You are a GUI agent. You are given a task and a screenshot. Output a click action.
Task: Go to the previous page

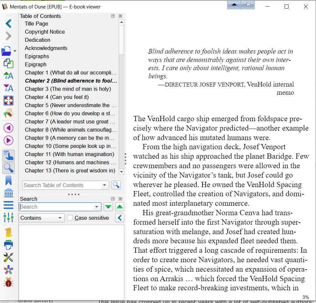tap(9, 128)
